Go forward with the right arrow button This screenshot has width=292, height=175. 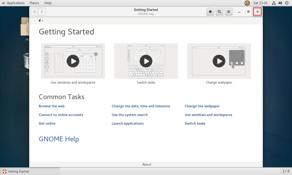(42, 11)
